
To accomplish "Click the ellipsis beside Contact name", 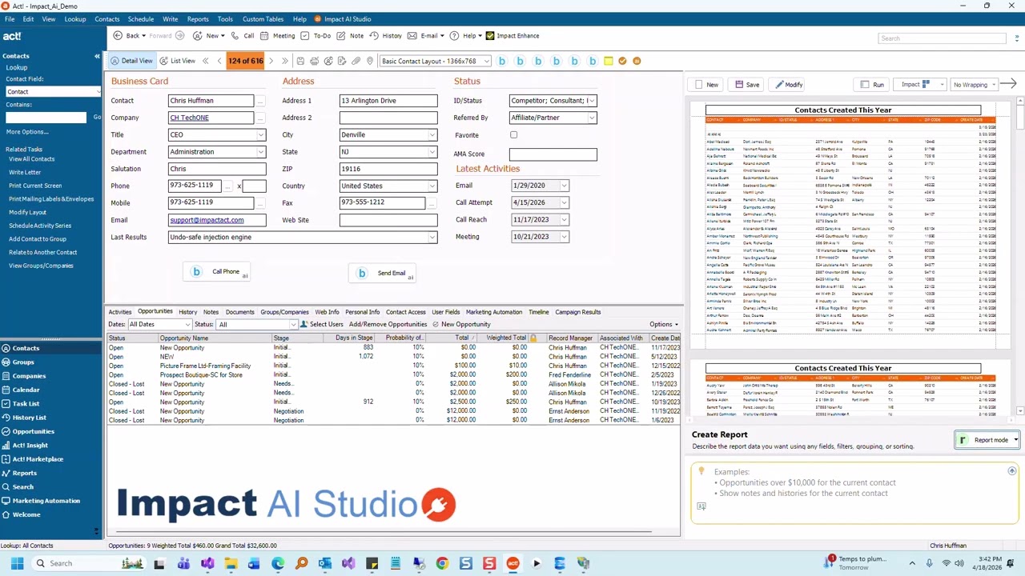I will tap(259, 101).
